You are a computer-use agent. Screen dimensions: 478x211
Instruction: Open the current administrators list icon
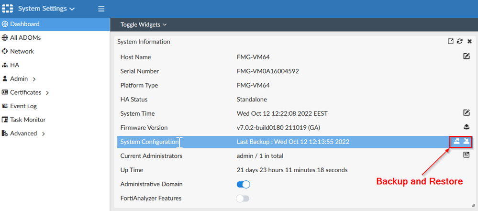[467, 155]
